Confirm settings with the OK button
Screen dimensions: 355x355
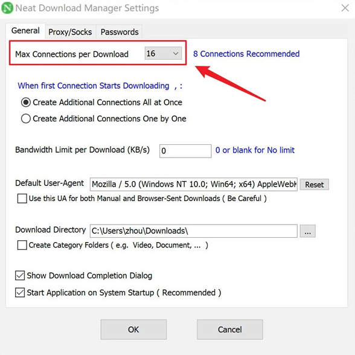click(x=133, y=330)
